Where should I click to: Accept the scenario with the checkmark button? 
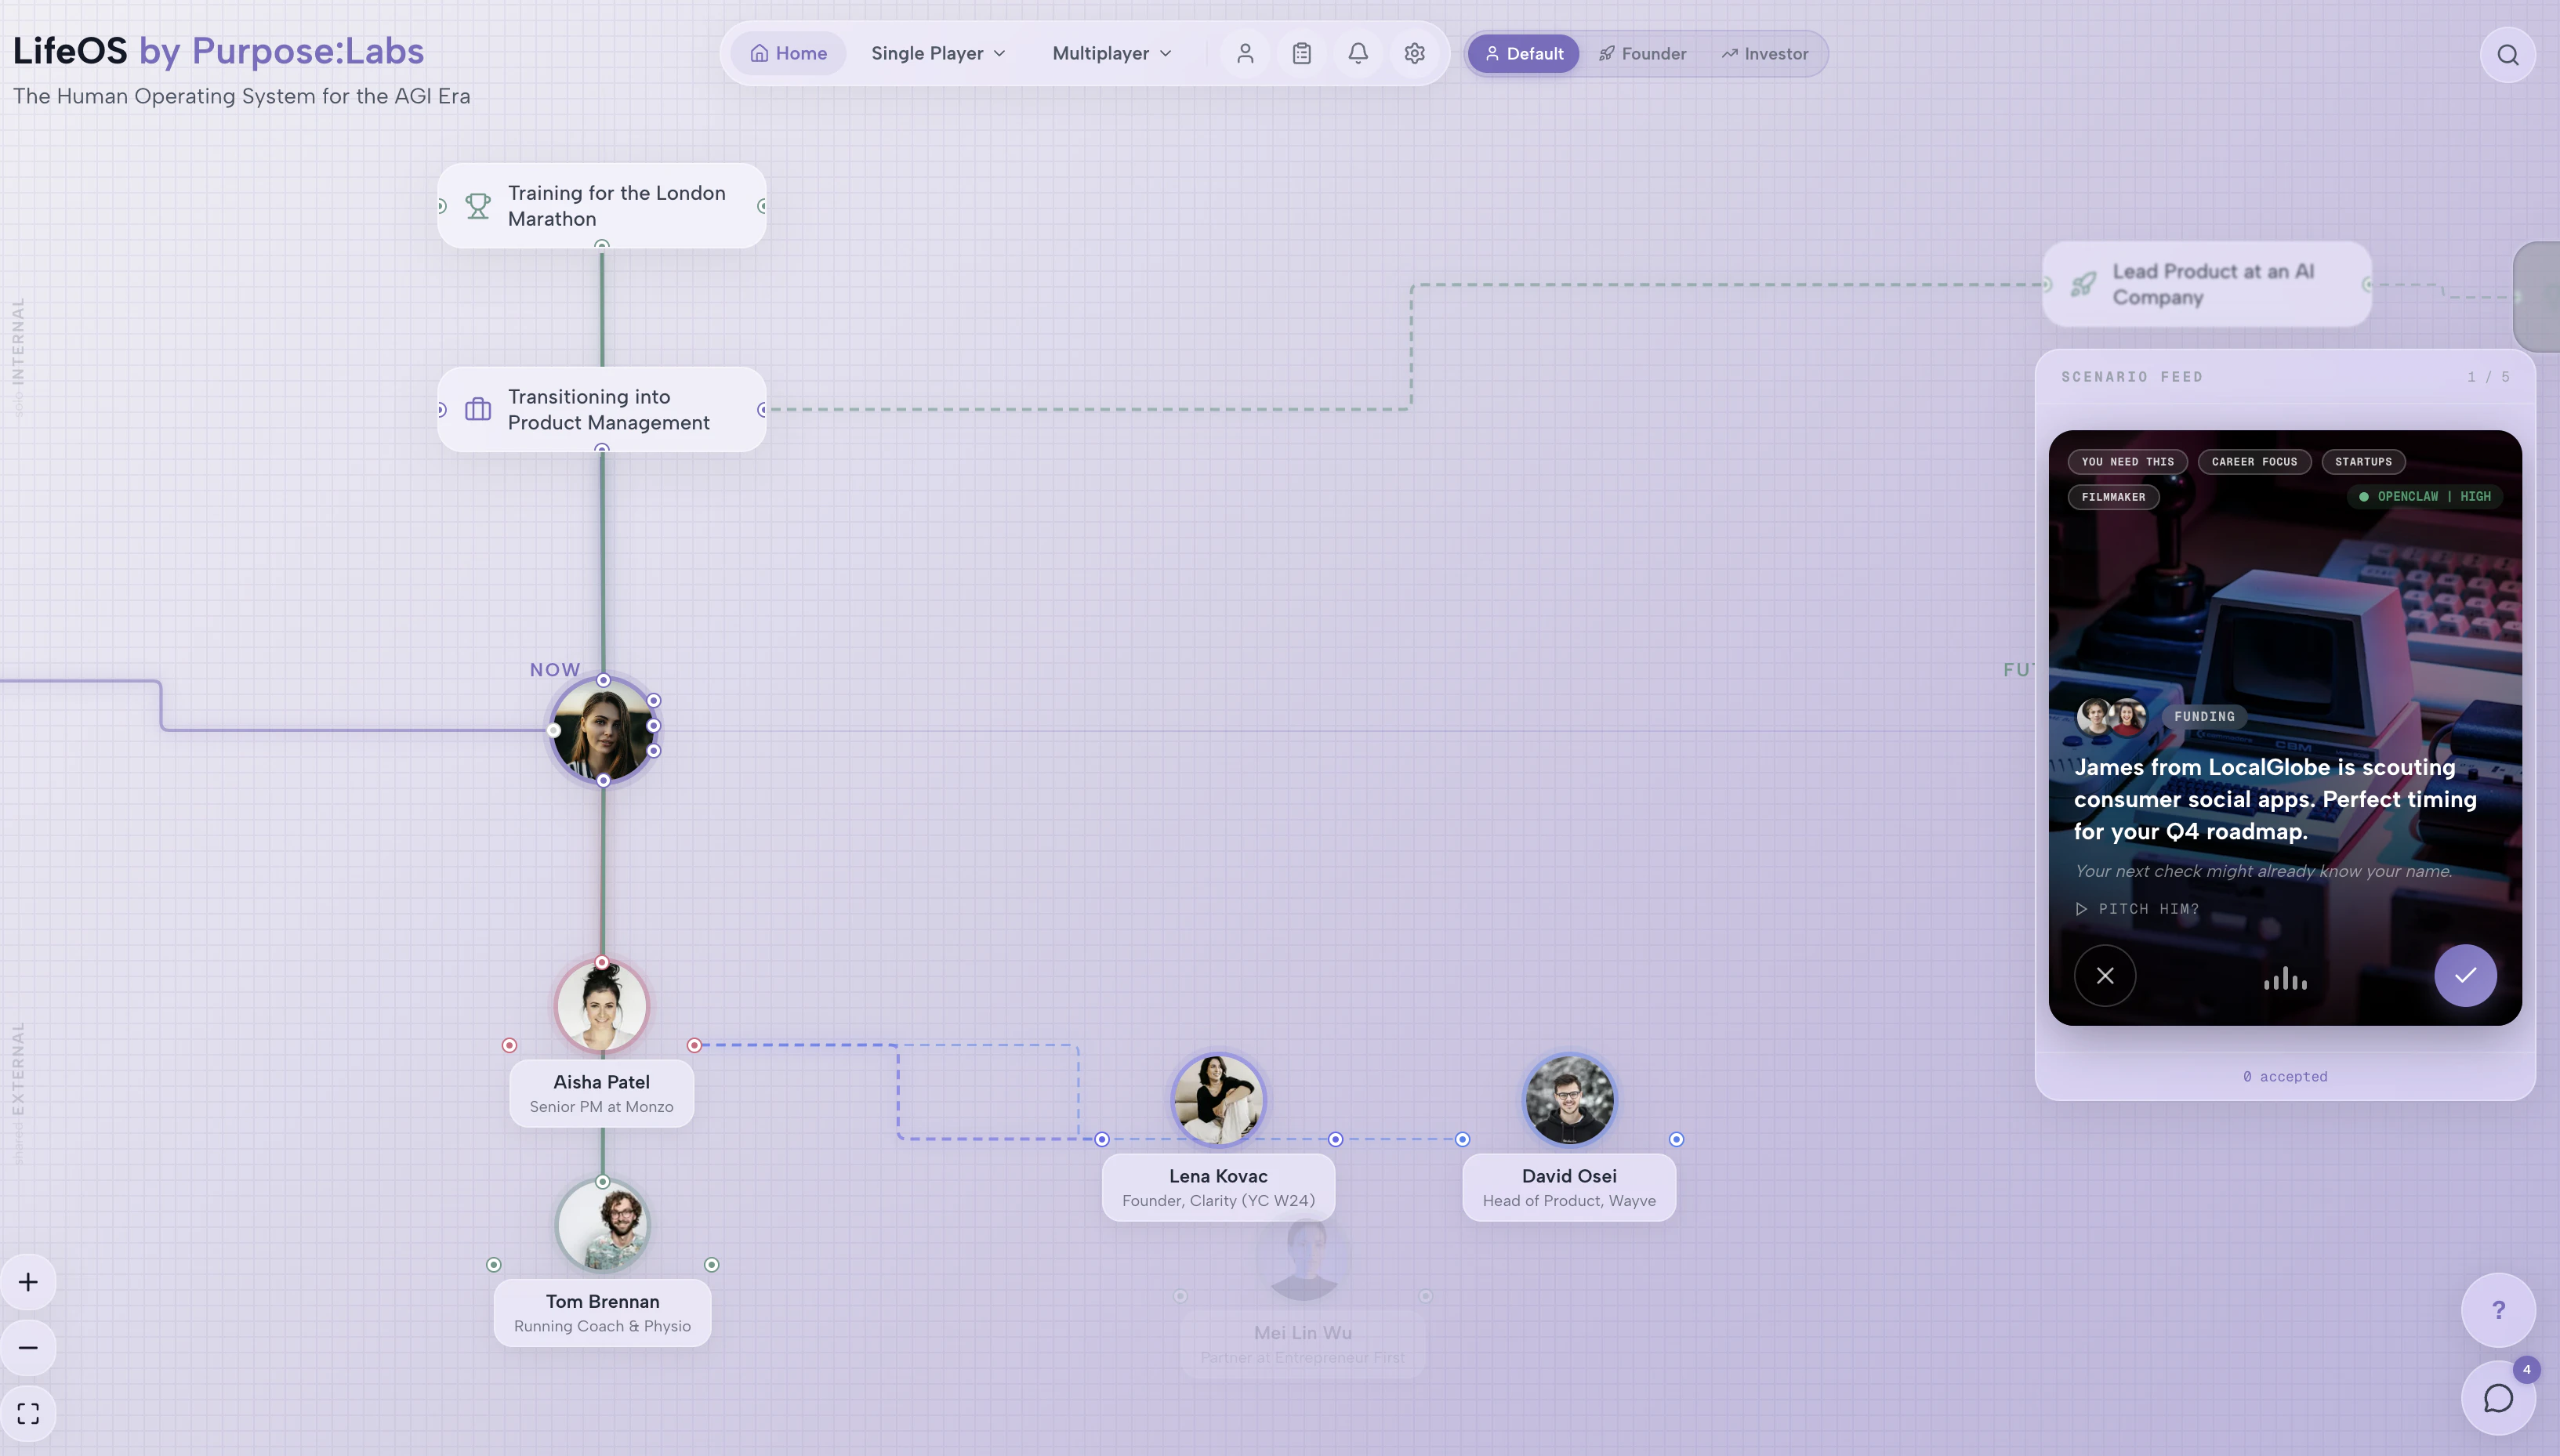coord(2464,975)
